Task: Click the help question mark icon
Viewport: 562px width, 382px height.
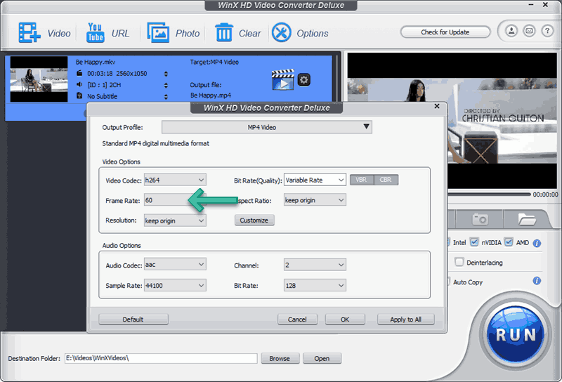Action: 547,31
